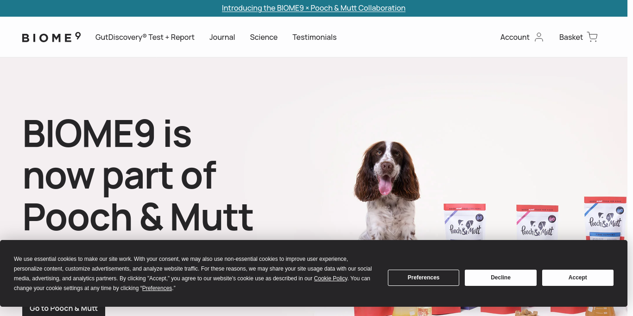Screen dimensions: 633x316
Task: Open the Testimonials nav item
Action: (x=314, y=37)
